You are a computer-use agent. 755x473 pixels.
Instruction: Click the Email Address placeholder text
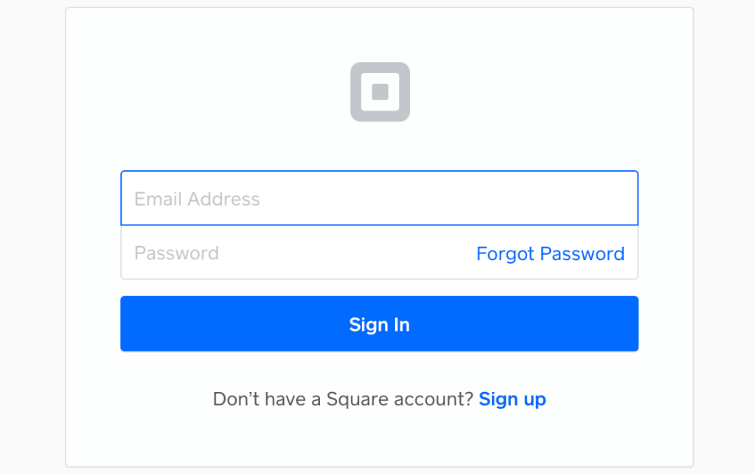pyautogui.click(x=196, y=198)
